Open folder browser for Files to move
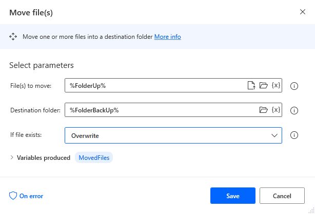Viewport: 315px width, 214px height. 263,85
